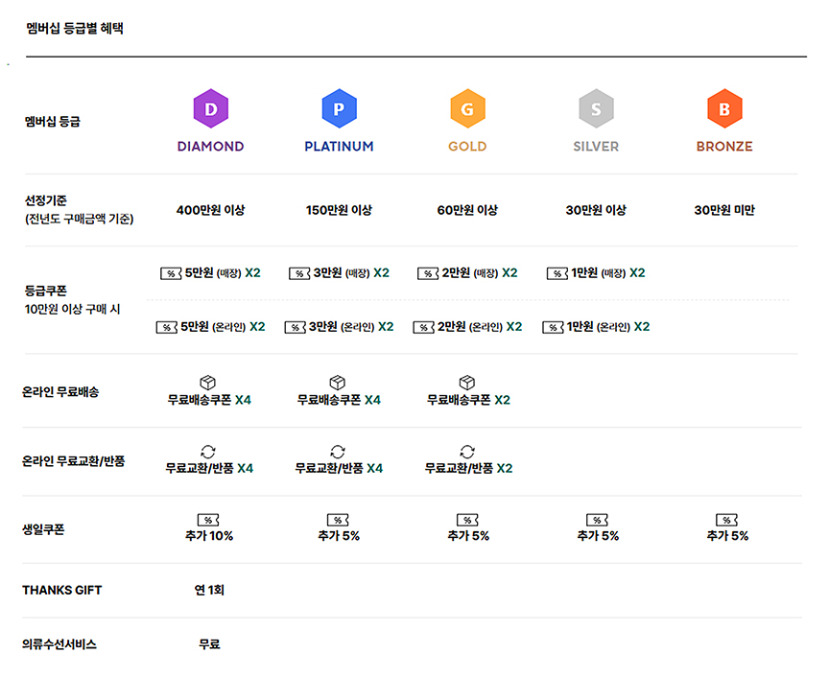Click the 3만원 (온라인) X2 coupon text
This screenshot has height=677, width=829.
(351, 327)
